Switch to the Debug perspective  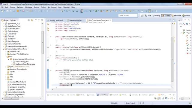point(156,16)
